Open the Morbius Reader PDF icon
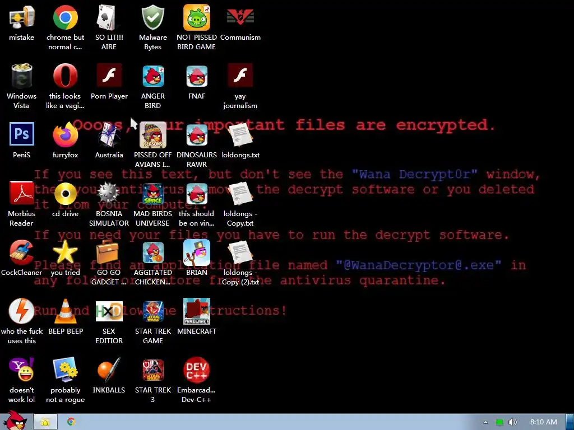Viewport: 574px width, 430px height. 22,193
